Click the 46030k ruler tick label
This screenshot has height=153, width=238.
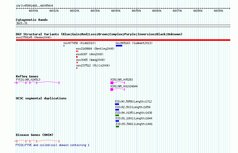(95, 11)
